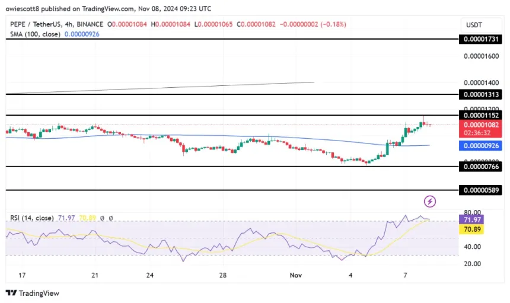510x303 pixels.
Task: Select the Nov date marker on time axis
Action: (x=296, y=275)
